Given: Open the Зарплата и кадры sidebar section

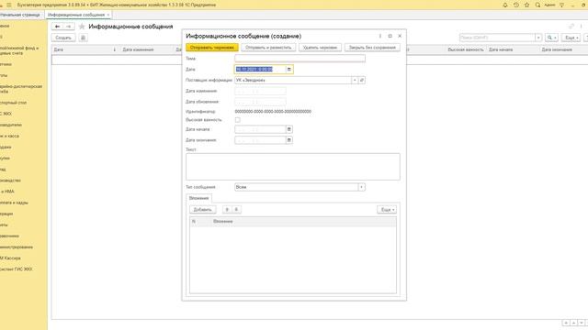Looking at the screenshot, I should point(14,203).
